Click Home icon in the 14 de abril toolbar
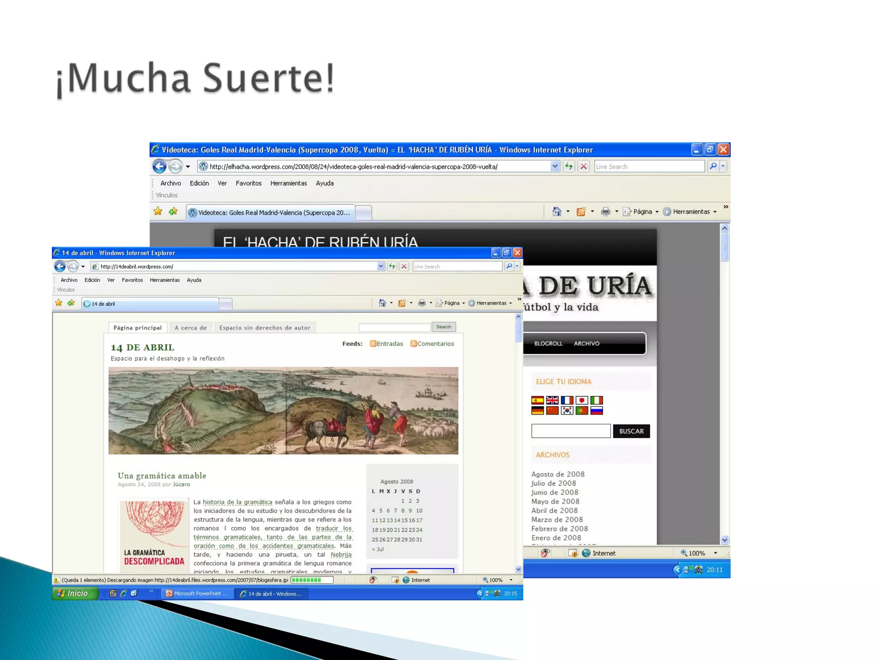 click(x=382, y=303)
